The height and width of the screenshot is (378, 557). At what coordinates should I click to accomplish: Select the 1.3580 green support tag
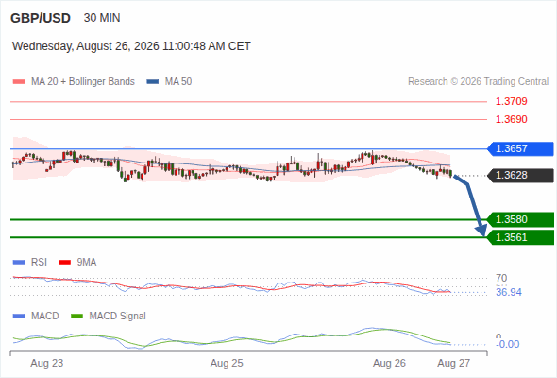tap(520, 219)
